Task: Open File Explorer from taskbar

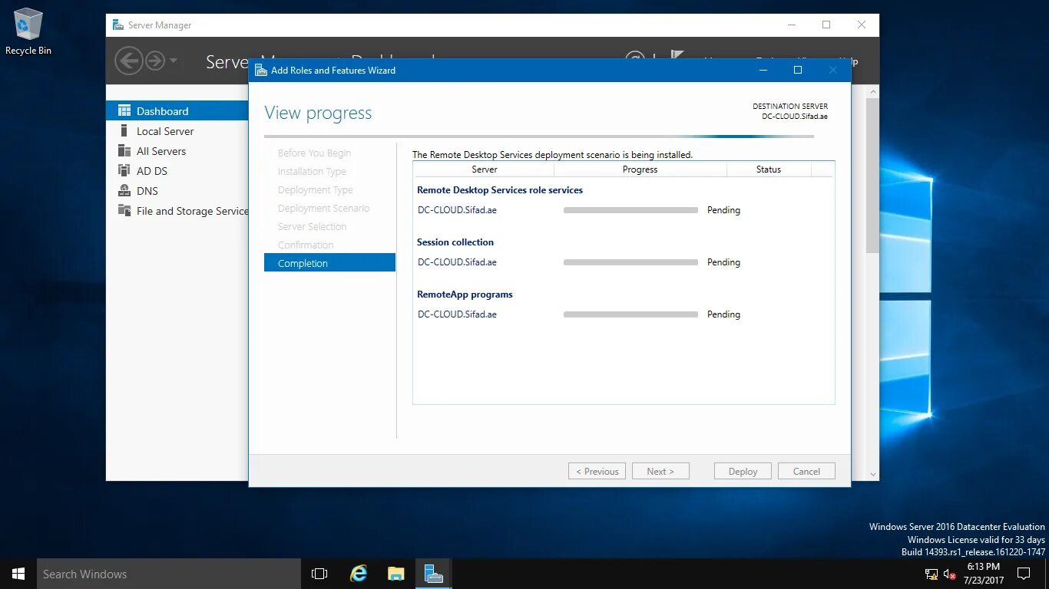Action: (395, 574)
